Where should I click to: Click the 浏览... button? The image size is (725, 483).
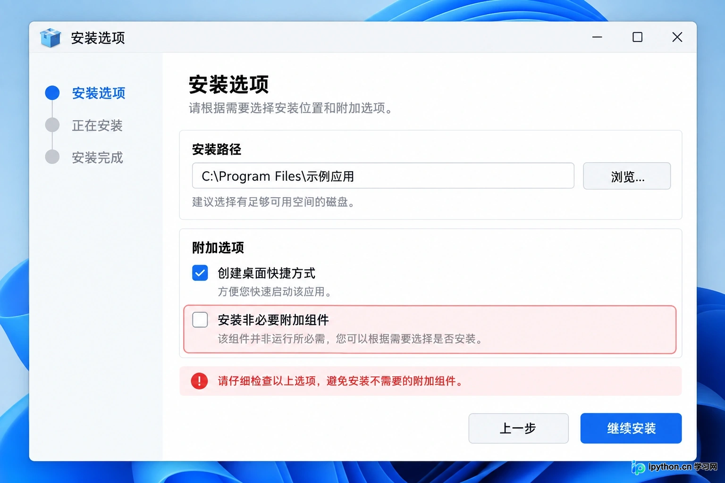pyautogui.click(x=627, y=176)
